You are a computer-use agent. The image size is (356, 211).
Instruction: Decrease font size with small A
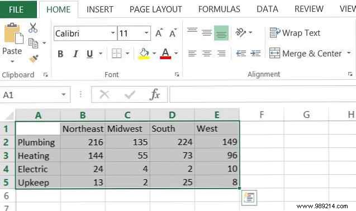pyautogui.click(x=173, y=33)
